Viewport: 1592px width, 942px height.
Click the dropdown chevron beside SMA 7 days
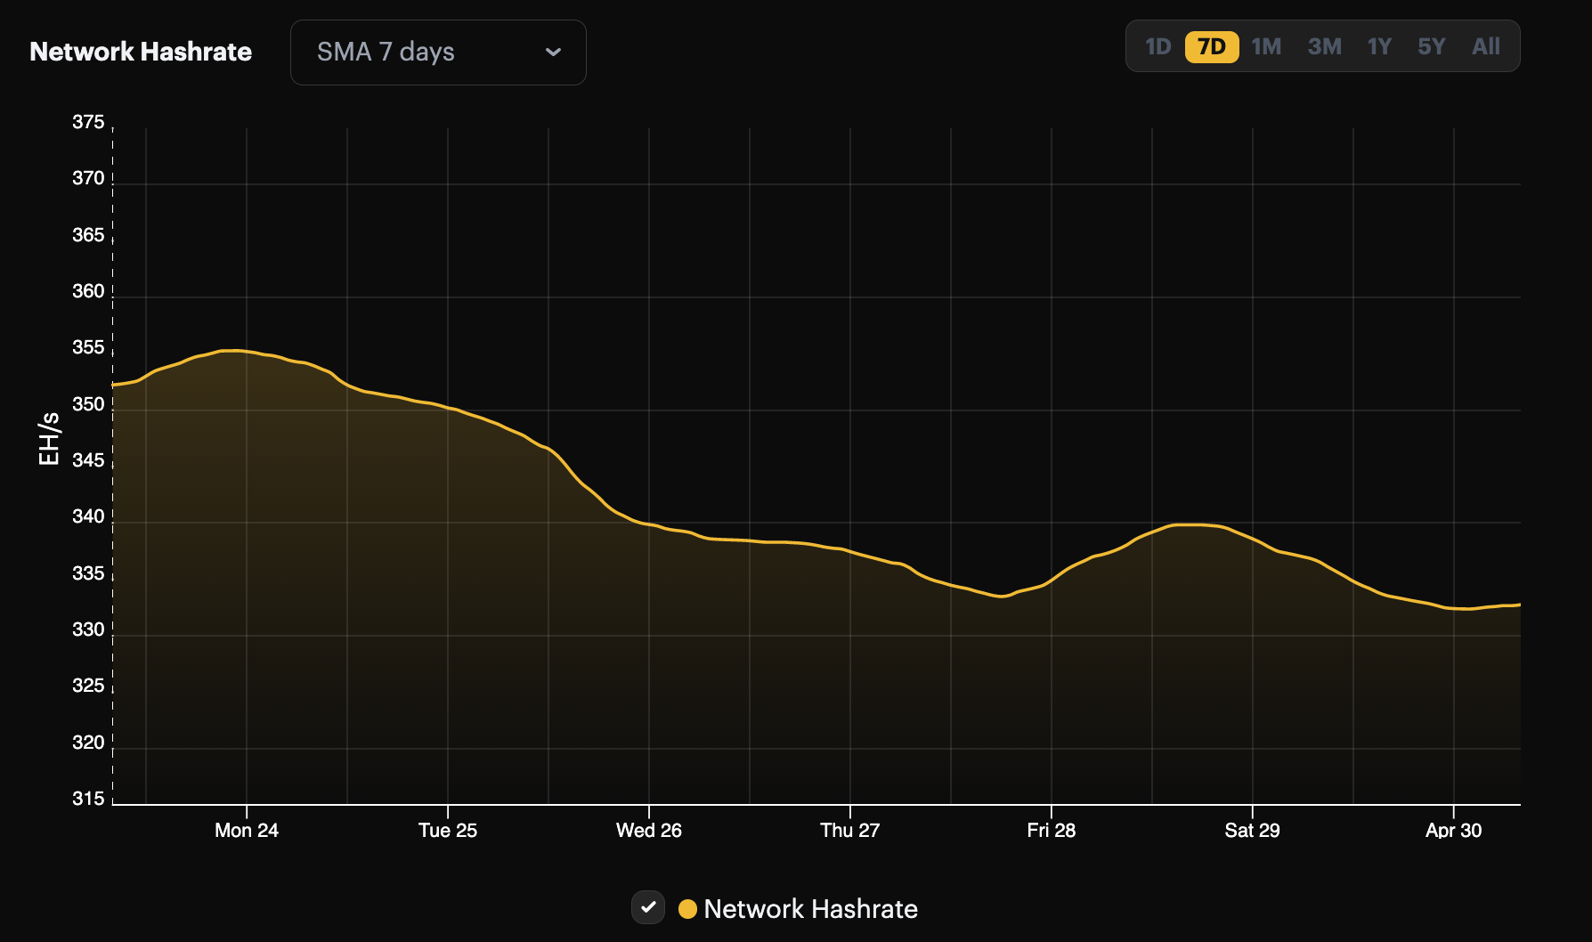tap(553, 53)
